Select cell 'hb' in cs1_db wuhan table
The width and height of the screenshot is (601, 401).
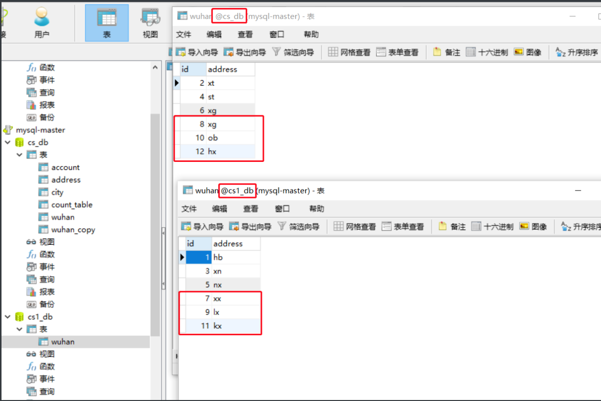coord(236,257)
